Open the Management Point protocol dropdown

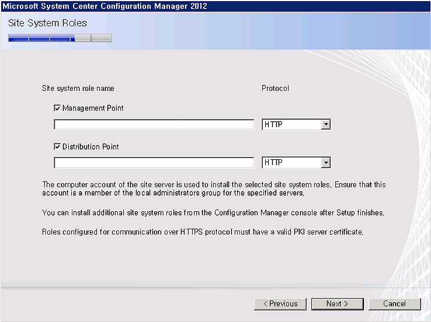click(x=326, y=124)
